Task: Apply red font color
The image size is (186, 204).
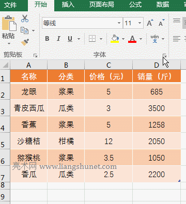Action: 132,39
